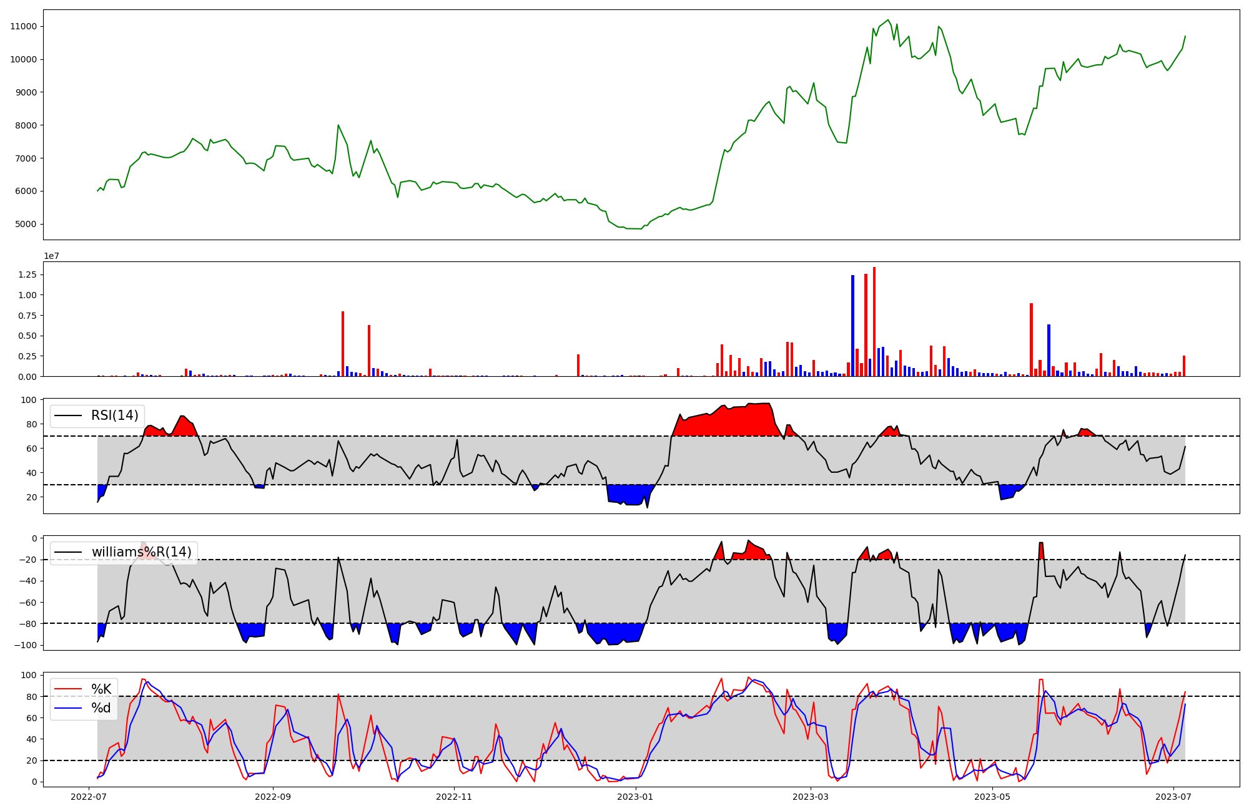
Task: Click the 2022-07 x-axis date label
Action: coord(90,797)
